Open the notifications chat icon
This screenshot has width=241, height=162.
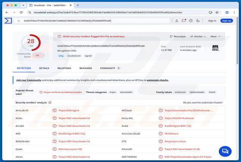click(x=184, y=21)
